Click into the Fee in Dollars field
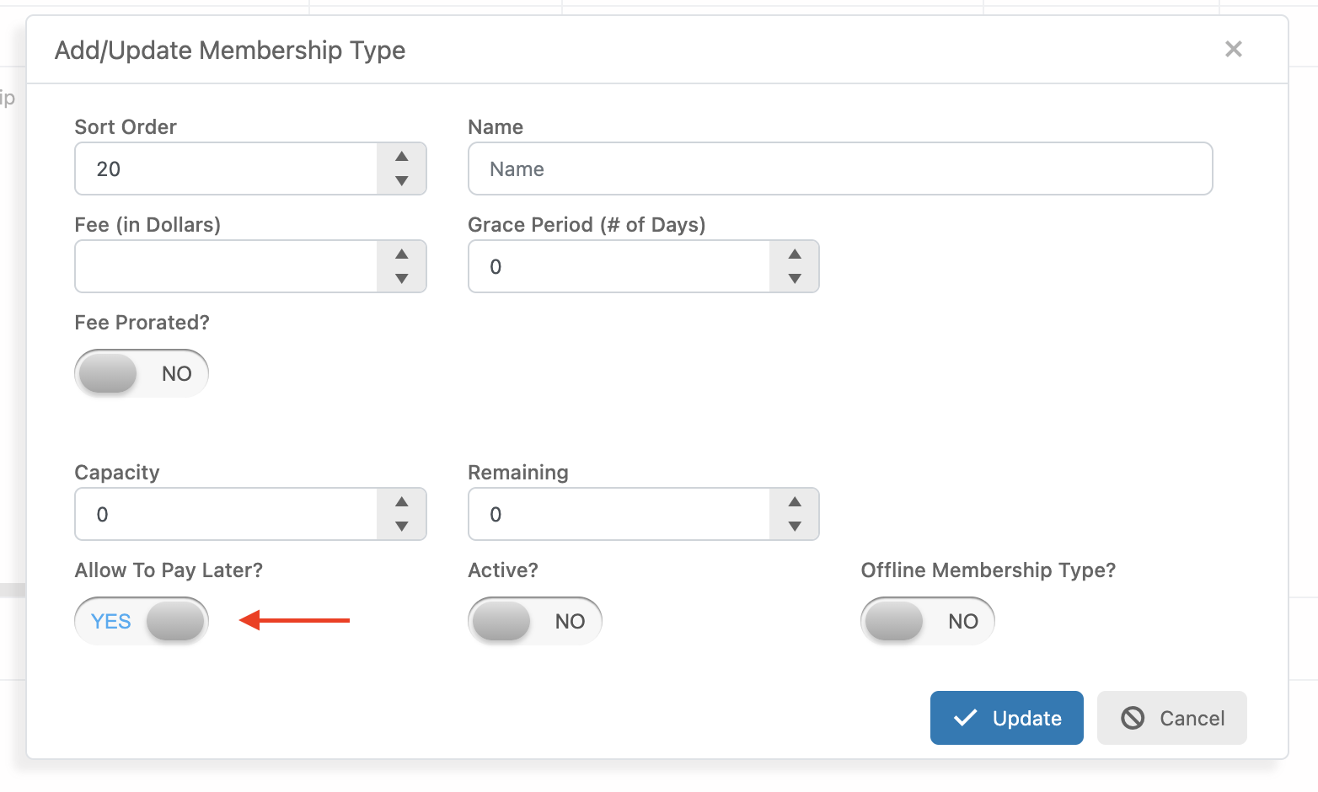1318x792 pixels. click(x=226, y=267)
